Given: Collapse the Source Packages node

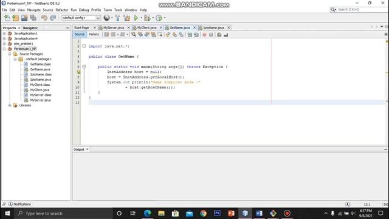Looking at the screenshot, I should (10, 54).
